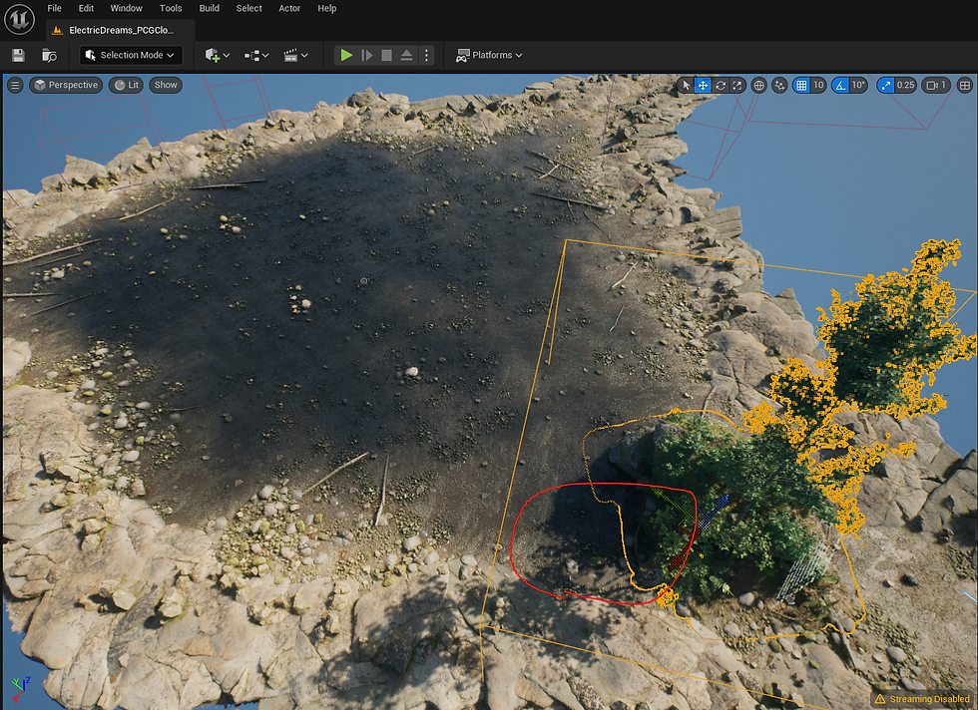Open the Tools menu
The image size is (978, 710).
171,8
